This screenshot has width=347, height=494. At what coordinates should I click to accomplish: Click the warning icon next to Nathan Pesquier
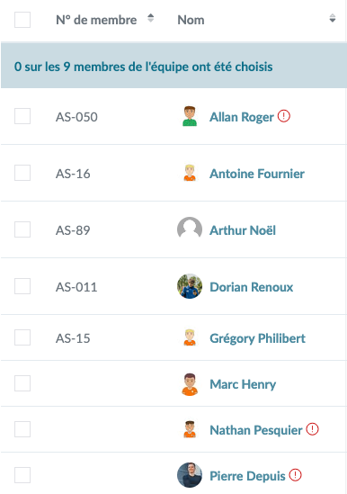pyautogui.click(x=312, y=429)
